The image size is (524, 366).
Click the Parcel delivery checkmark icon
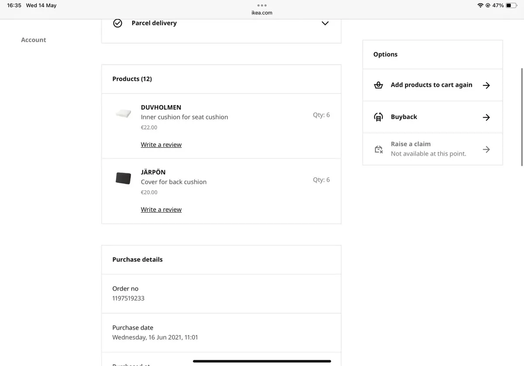point(117,23)
